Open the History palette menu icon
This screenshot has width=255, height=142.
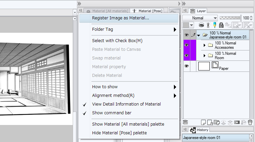185,129
